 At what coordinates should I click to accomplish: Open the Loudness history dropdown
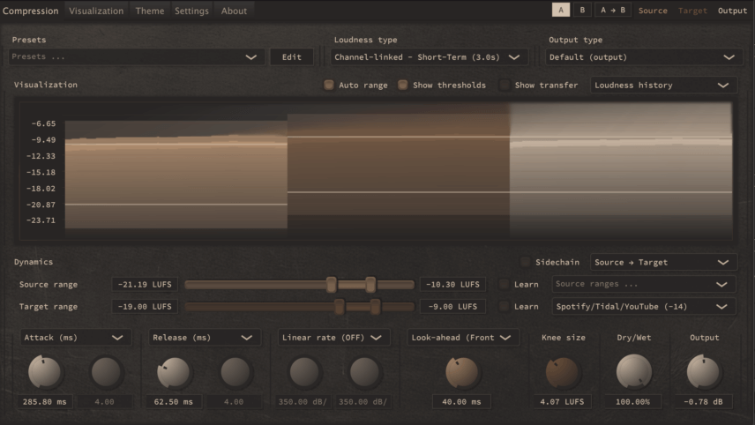tap(663, 86)
